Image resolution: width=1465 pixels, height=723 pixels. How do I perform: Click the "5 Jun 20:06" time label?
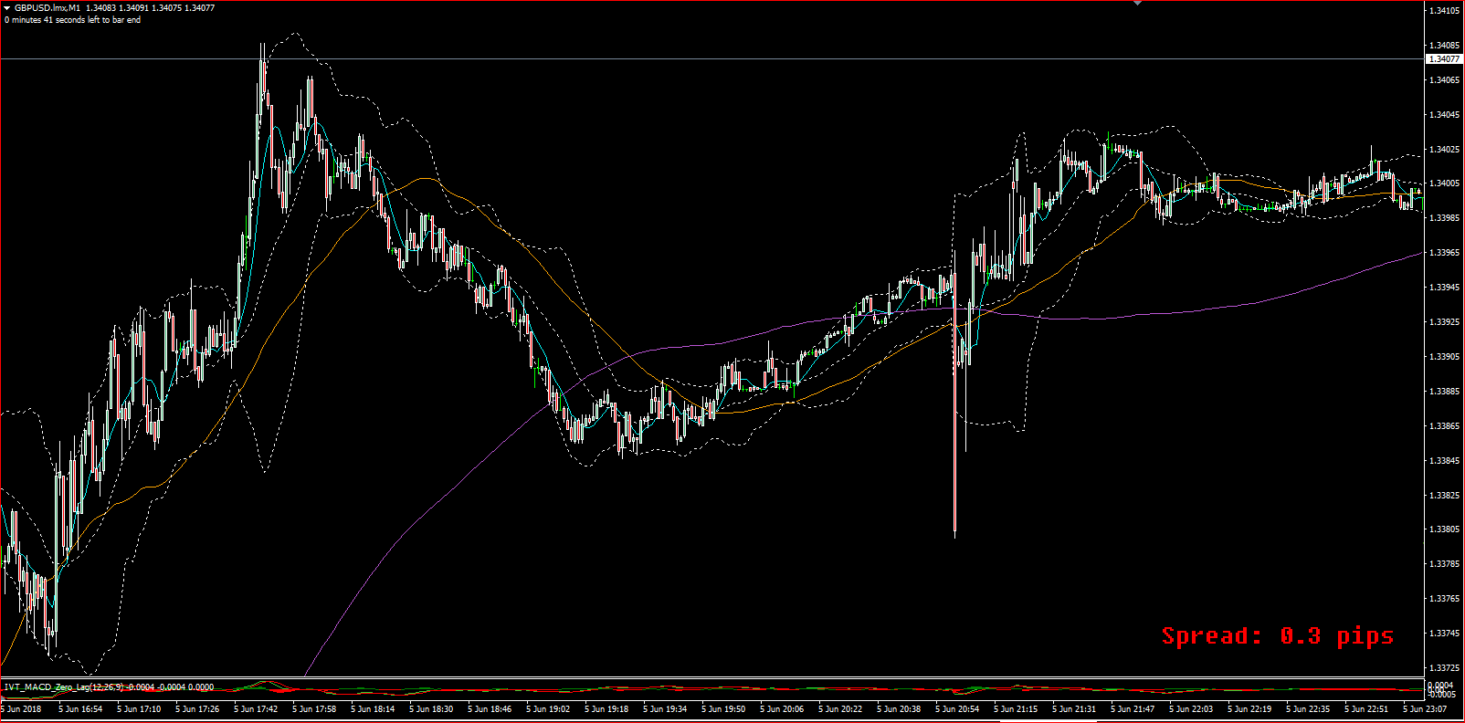click(x=782, y=709)
